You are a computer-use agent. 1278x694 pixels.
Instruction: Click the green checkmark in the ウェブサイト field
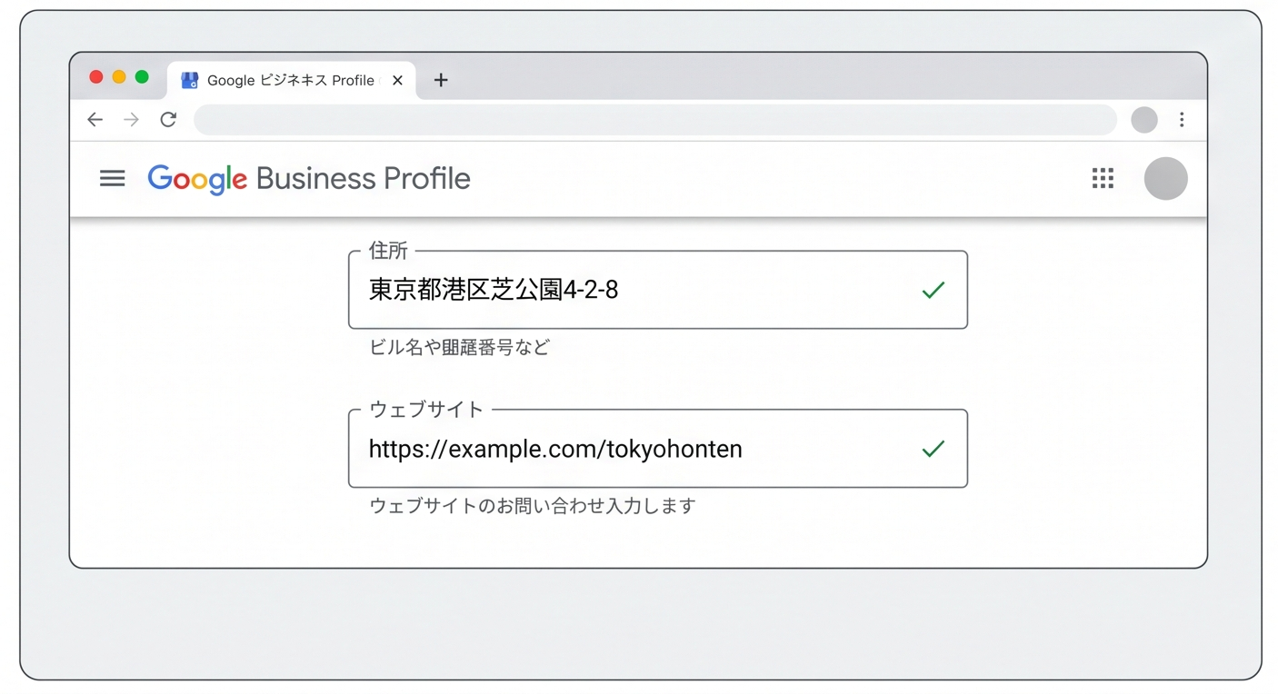tap(934, 449)
